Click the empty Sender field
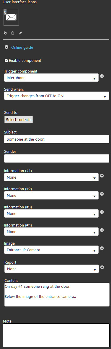111x349 pixels. (x=57, y=158)
